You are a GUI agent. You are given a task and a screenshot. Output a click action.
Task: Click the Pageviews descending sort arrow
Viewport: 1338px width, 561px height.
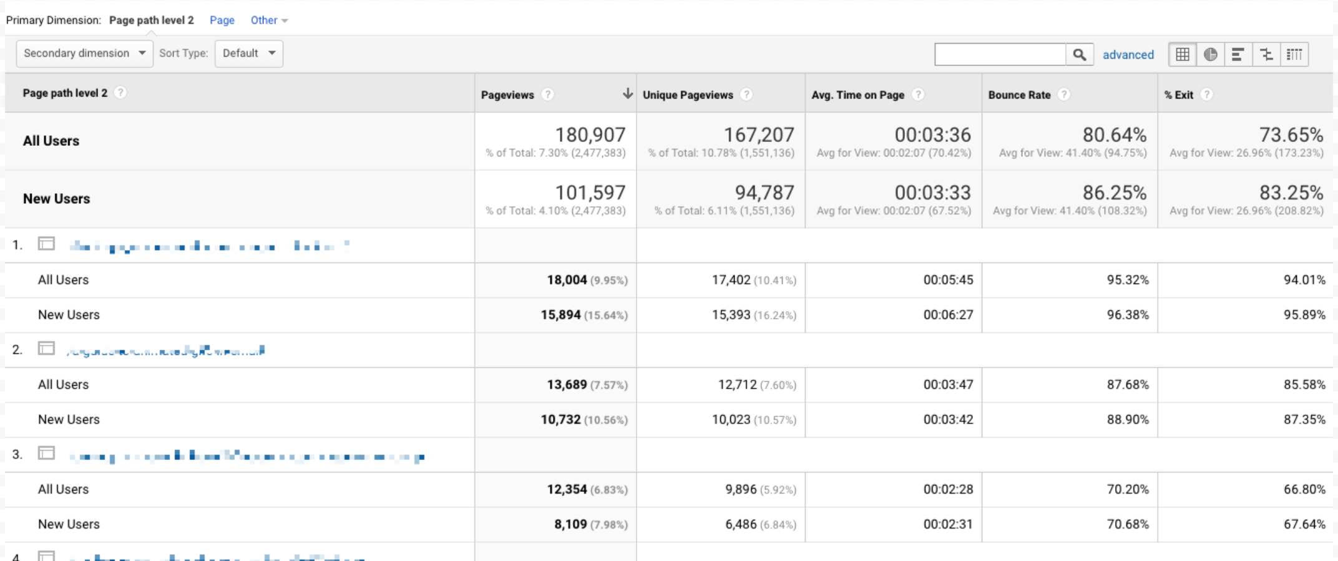click(x=627, y=93)
